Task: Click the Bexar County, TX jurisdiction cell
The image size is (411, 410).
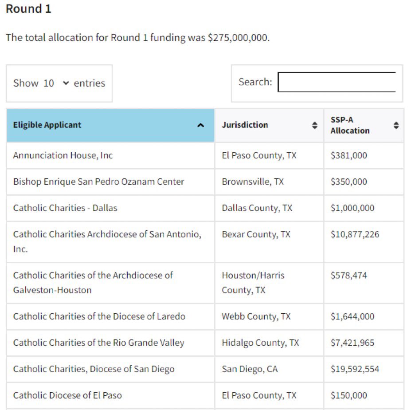Action: click(256, 234)
